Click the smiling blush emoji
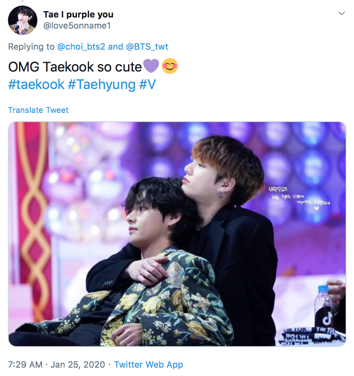Image resolution: width=354 pixels, height=376 pixels. click(170, 66)
